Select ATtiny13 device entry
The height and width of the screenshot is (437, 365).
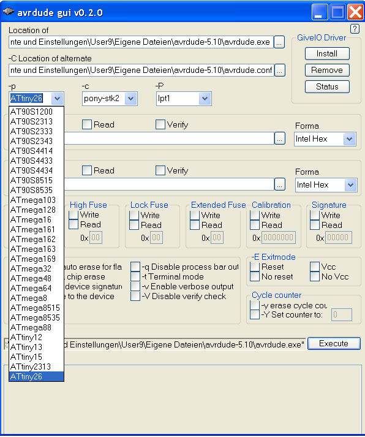pos(37,347)
